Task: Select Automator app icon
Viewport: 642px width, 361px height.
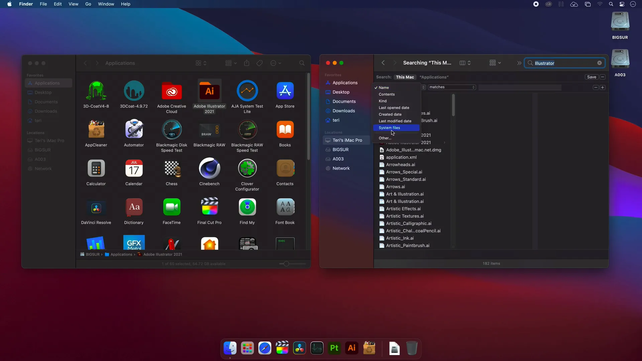Action: point(134,130)
